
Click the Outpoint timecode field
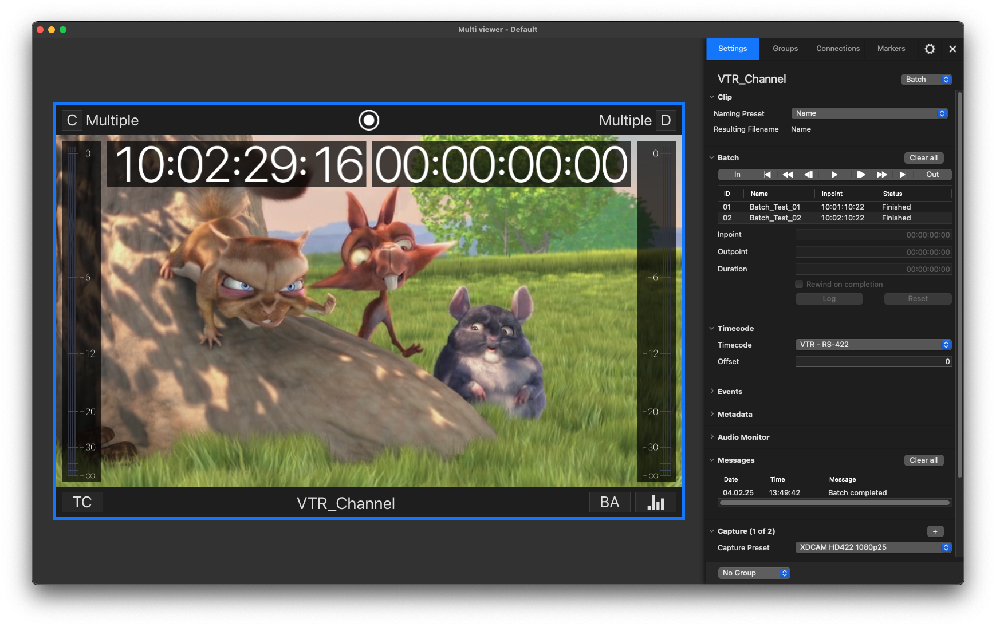873,252
